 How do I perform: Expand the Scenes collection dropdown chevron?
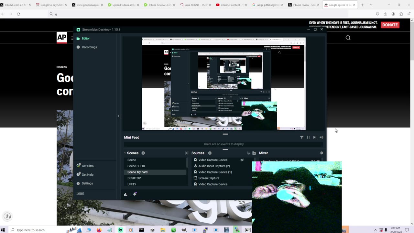tap(125, 153)
